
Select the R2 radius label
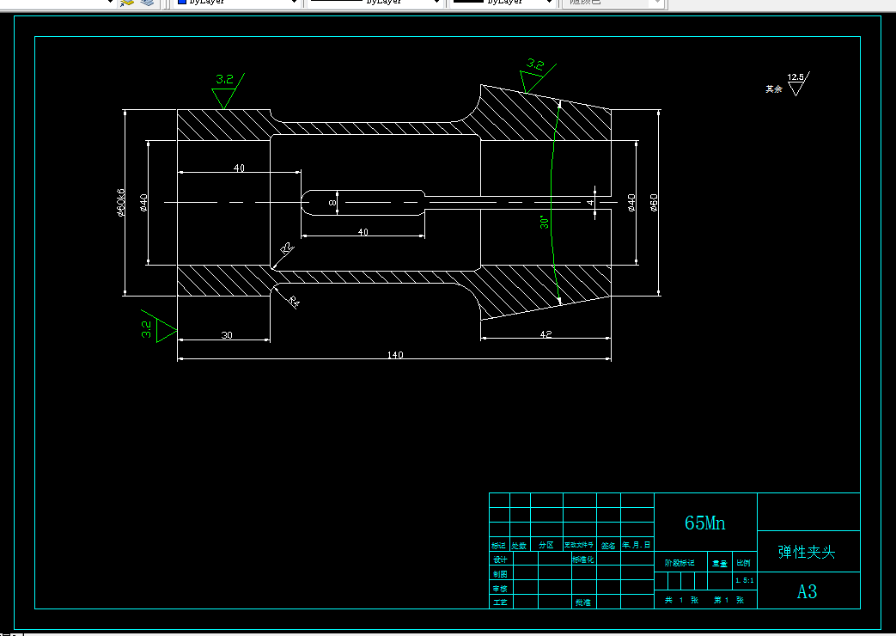(x=288, y=248)
